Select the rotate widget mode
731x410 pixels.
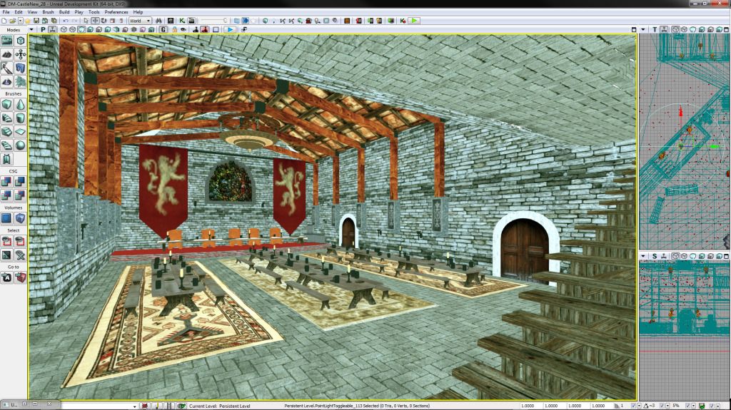click(104, 21)
